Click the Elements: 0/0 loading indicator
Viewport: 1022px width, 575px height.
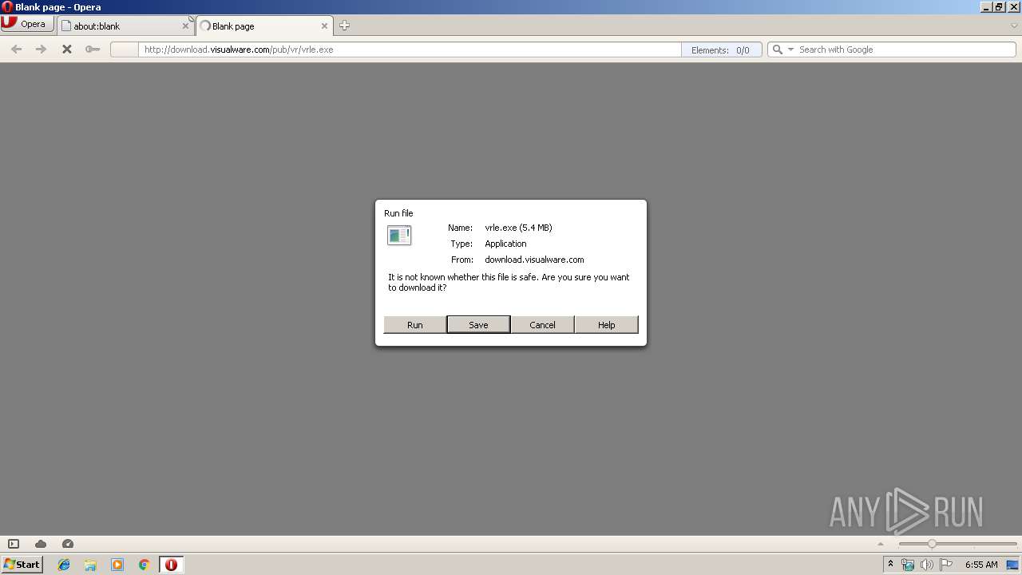pos(720,50)
